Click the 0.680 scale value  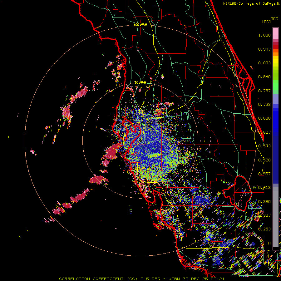point(264,118)
